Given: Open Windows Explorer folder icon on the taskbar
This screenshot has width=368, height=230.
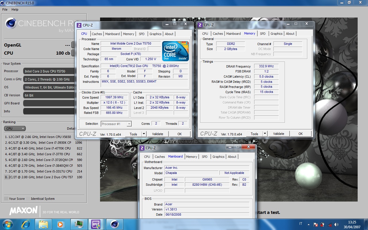Looking at the screenshot, I should pos(43,224).
